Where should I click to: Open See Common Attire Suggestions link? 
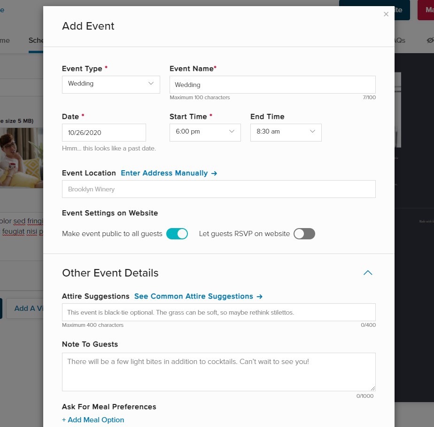(x=198, y=296)
